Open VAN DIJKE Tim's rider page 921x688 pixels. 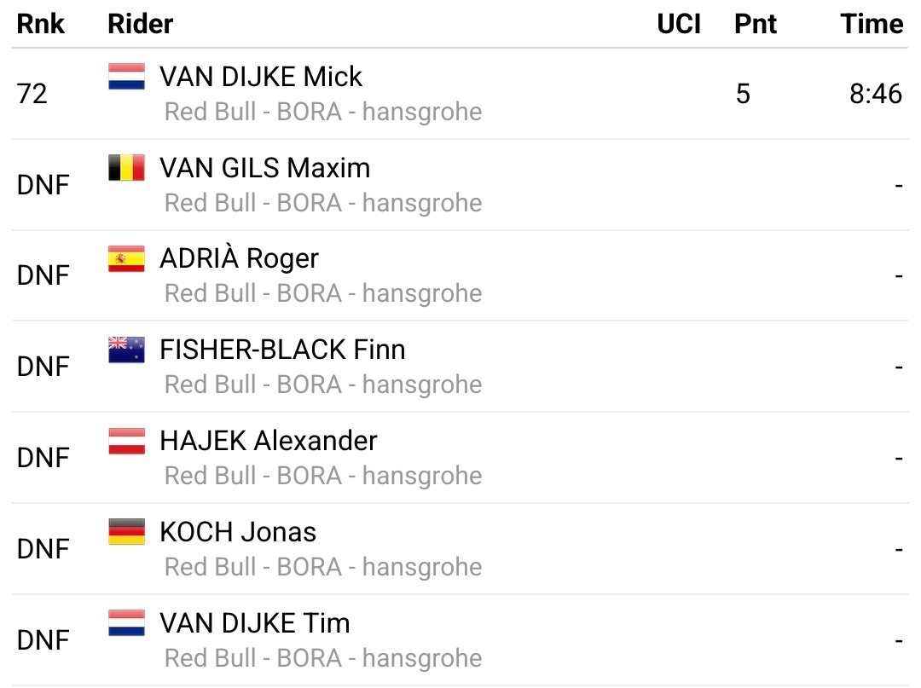click(x=255, y=623)
